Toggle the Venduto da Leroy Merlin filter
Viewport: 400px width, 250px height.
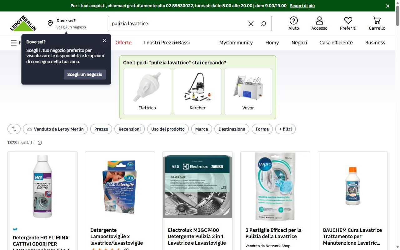coord(56,129)
